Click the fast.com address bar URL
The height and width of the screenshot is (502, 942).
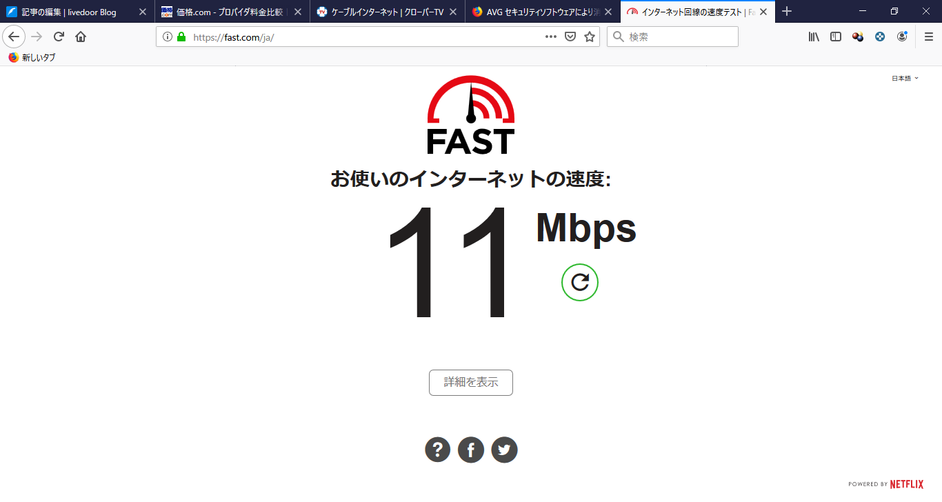pos(234,37)
